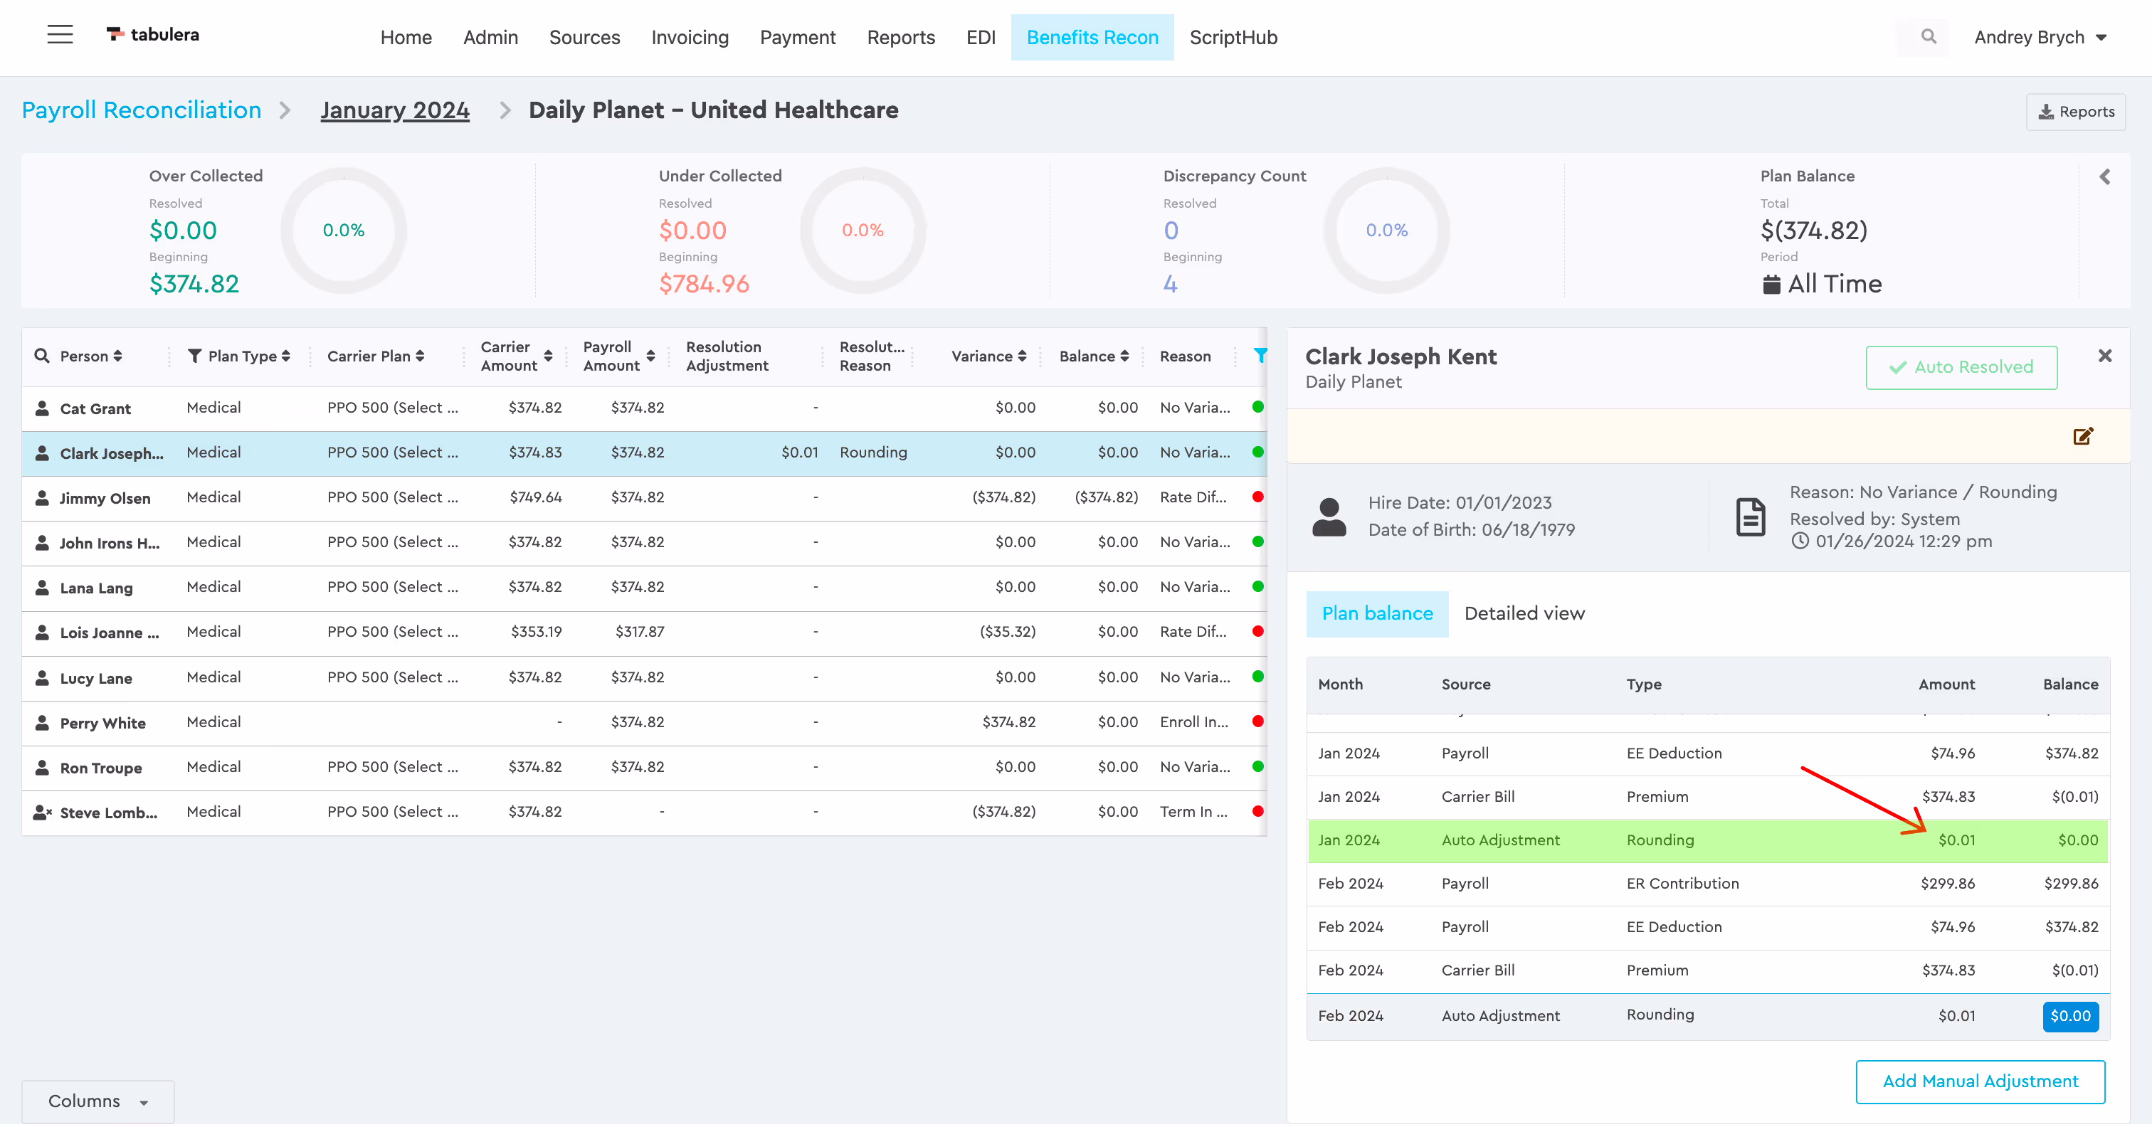Click the Plan Type filter funnel icon
2152x1127 pixels.
click(x=195, y=356)
